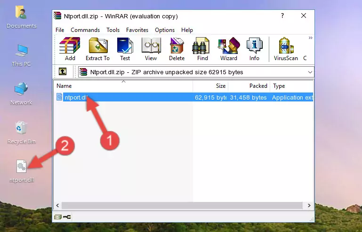Click the 31,458 bytes packed cell
This screenshot has height=232, width=362.
click(248, 98)
